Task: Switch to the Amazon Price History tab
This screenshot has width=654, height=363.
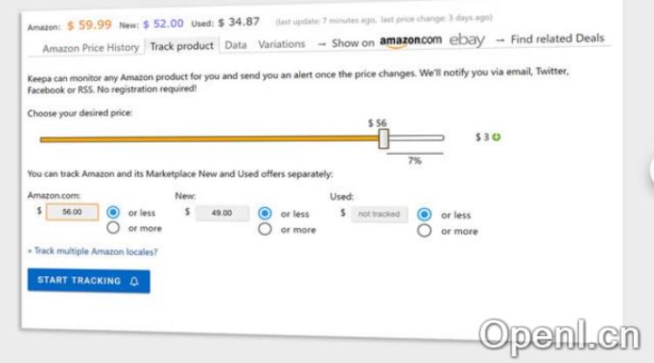Action: pos(91,48)
